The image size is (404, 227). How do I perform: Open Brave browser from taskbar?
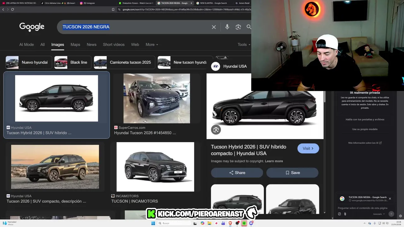click(230, 223)
